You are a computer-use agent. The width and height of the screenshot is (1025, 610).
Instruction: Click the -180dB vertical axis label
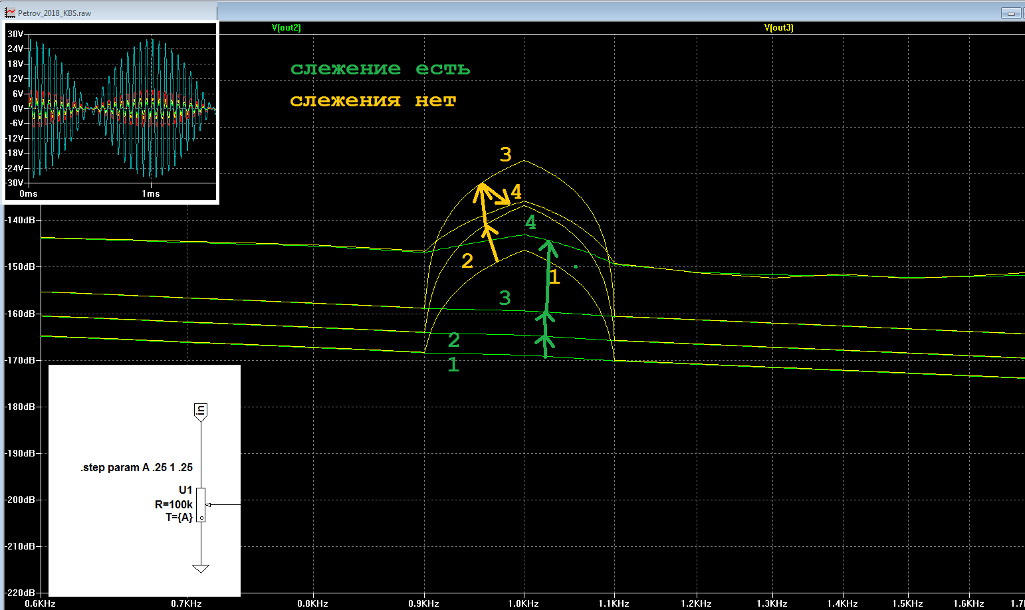click(21, 407)
